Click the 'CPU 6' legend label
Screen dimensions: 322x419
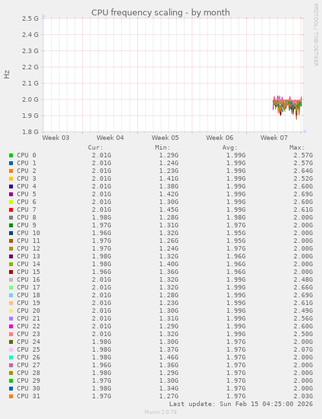pyautogui.click(x=27, y=202)
